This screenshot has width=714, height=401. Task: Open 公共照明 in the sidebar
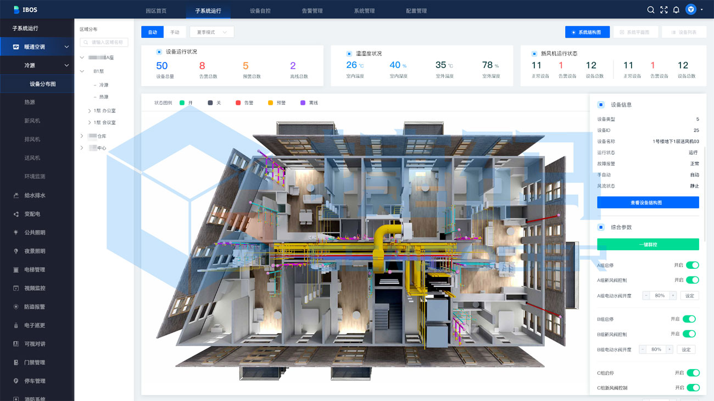click(35, 233)
